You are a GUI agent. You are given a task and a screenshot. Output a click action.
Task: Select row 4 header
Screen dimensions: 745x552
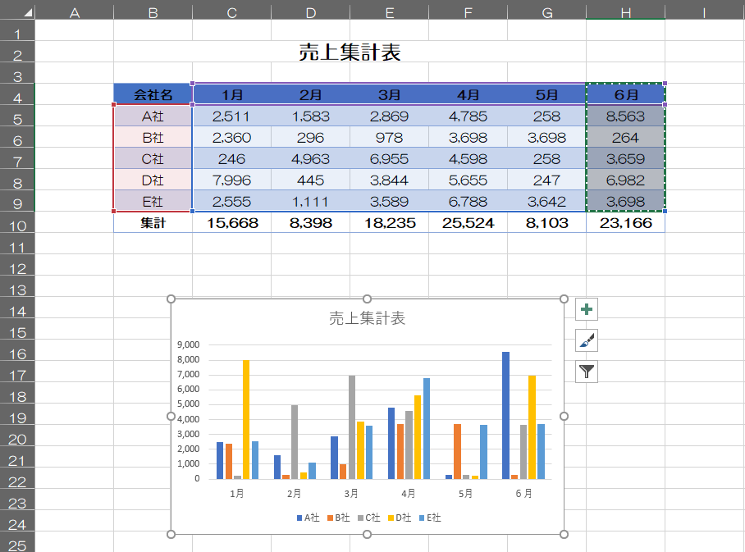[17, 97]
